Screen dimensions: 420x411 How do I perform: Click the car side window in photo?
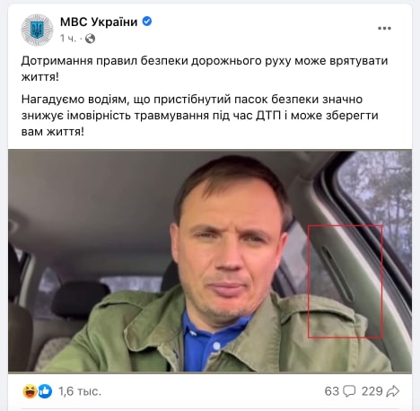coord(379,197)
